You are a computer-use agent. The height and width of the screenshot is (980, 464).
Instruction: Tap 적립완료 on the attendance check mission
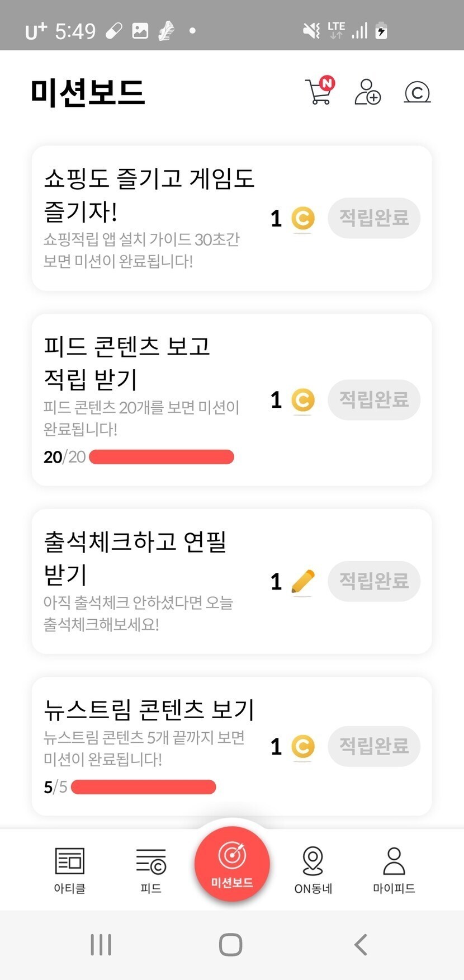click(374, 581)
